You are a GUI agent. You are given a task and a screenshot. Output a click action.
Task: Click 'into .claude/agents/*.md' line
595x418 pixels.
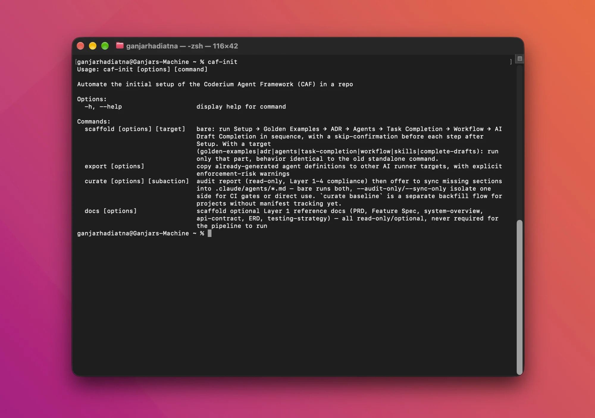pos(344,188)
